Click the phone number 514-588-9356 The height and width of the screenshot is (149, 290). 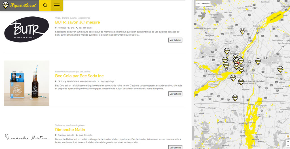[x=85, y=28]
